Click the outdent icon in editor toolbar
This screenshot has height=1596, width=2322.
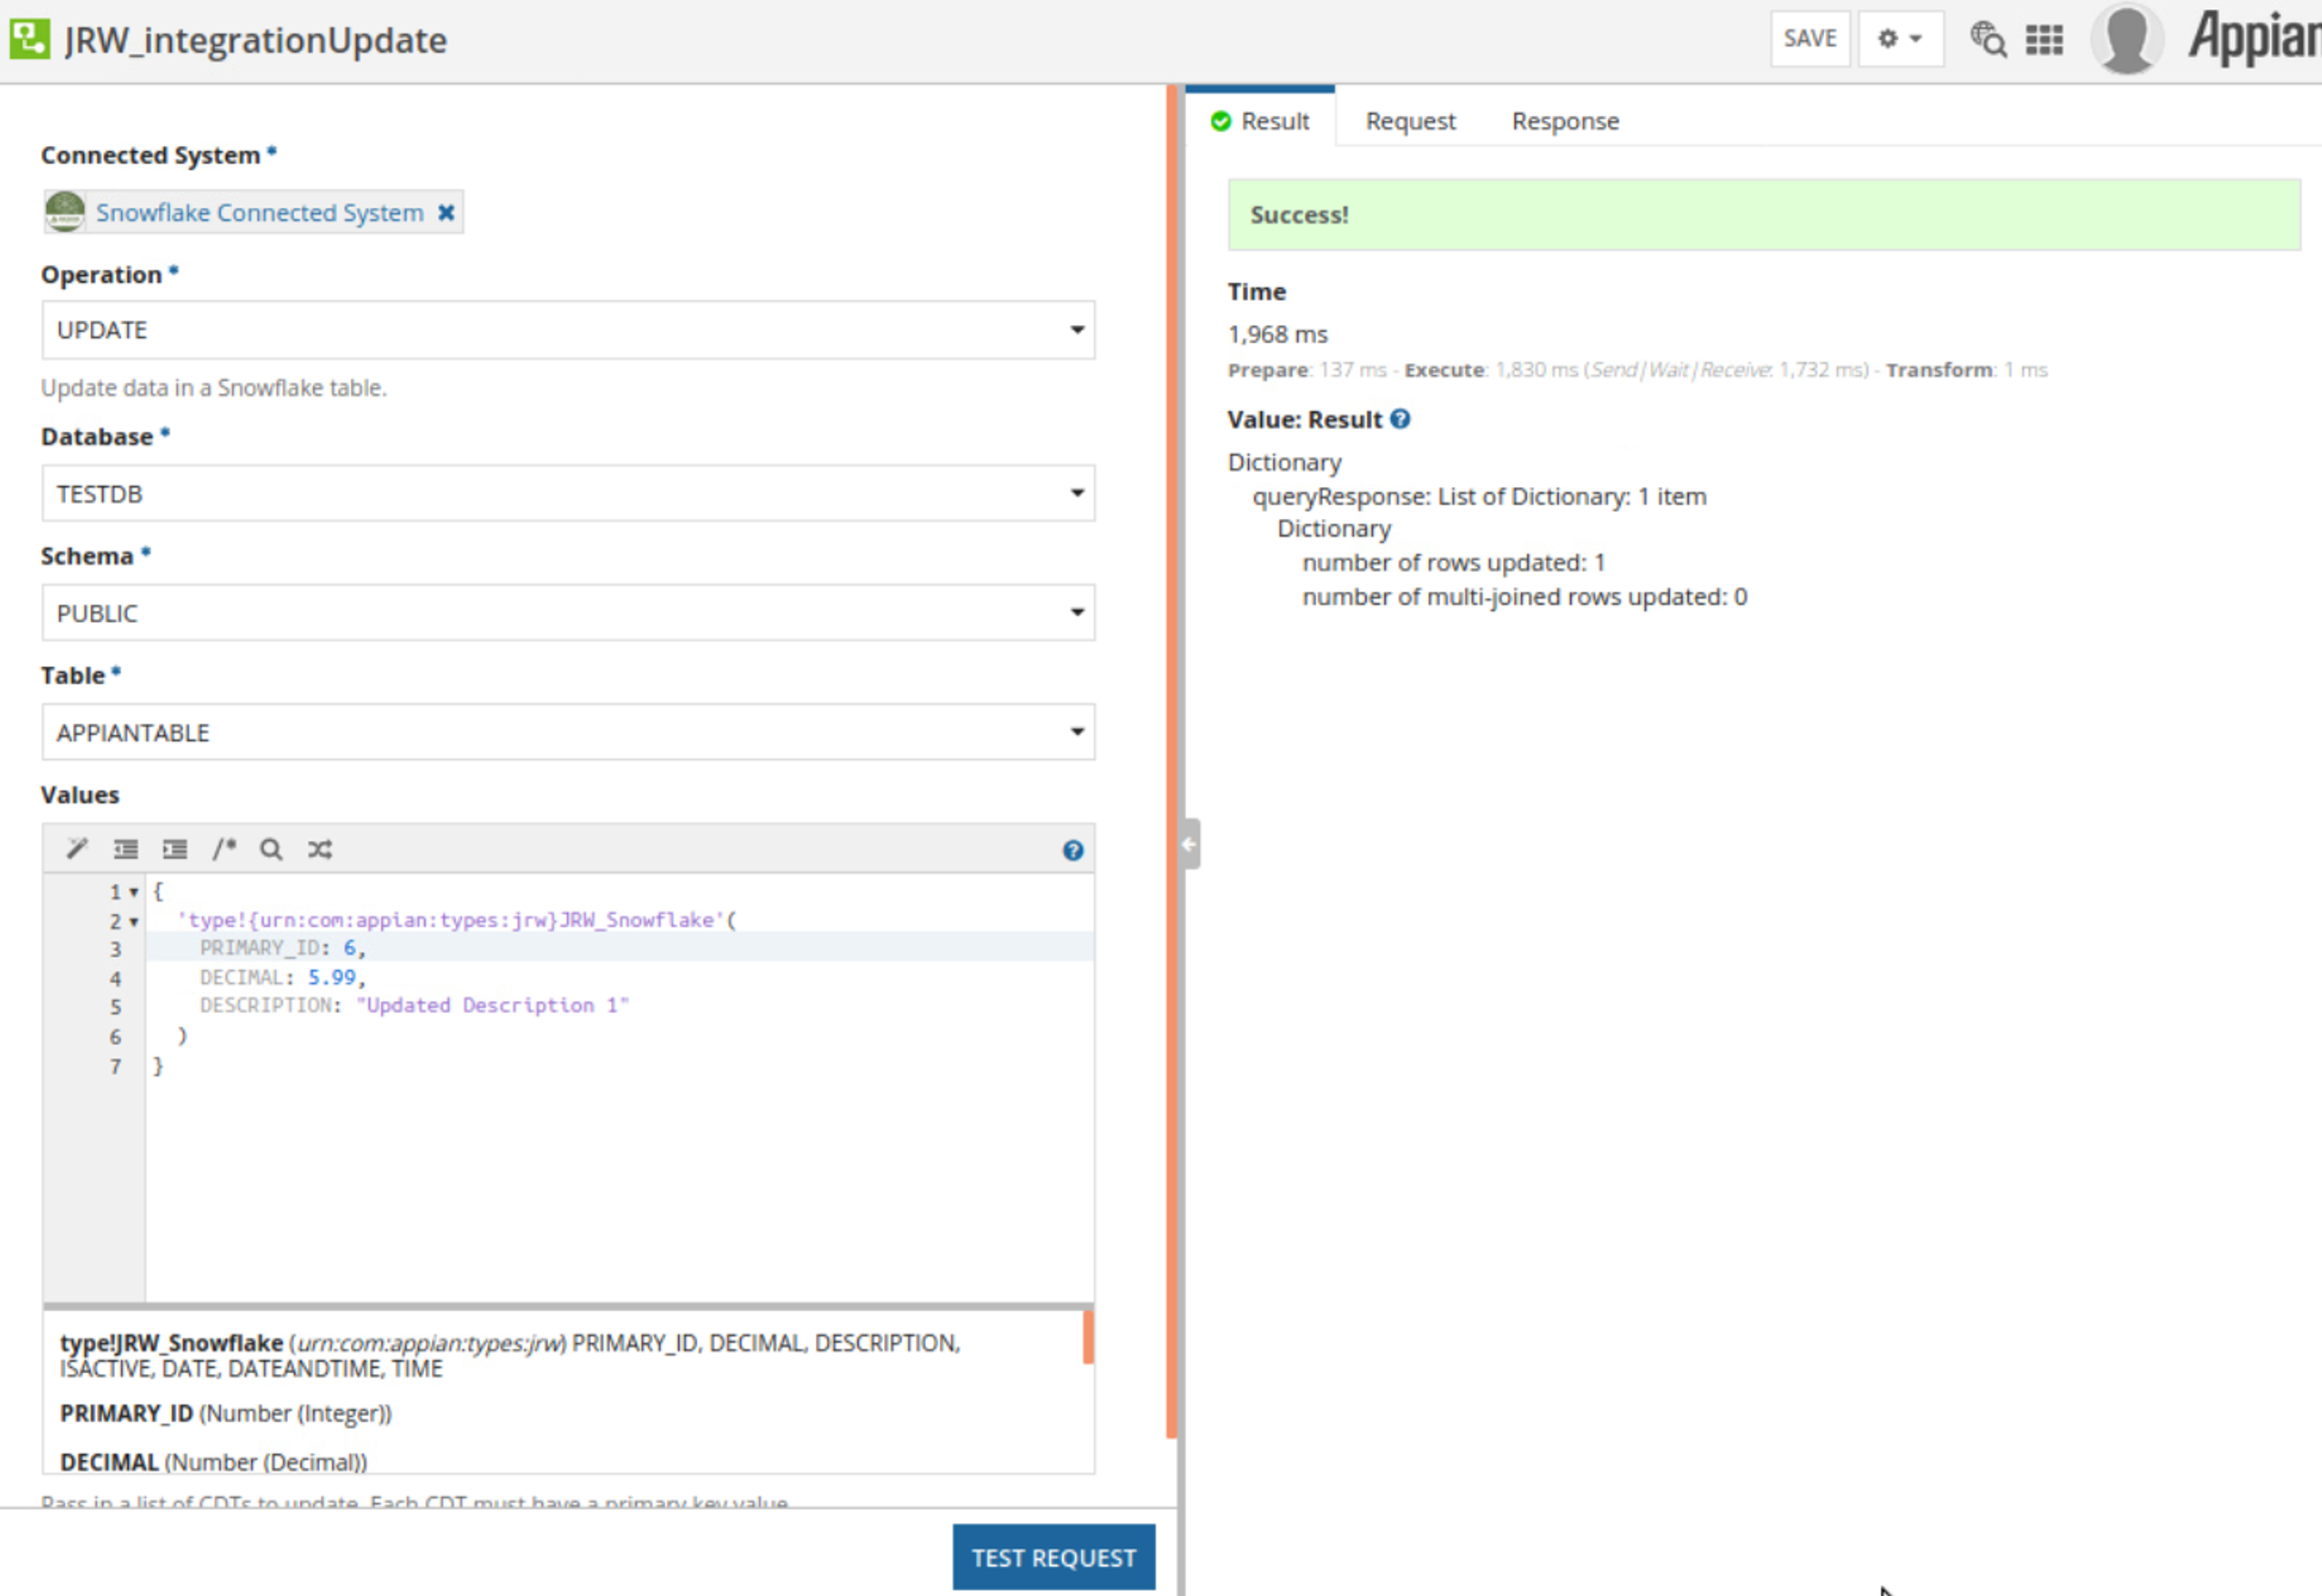126,849
